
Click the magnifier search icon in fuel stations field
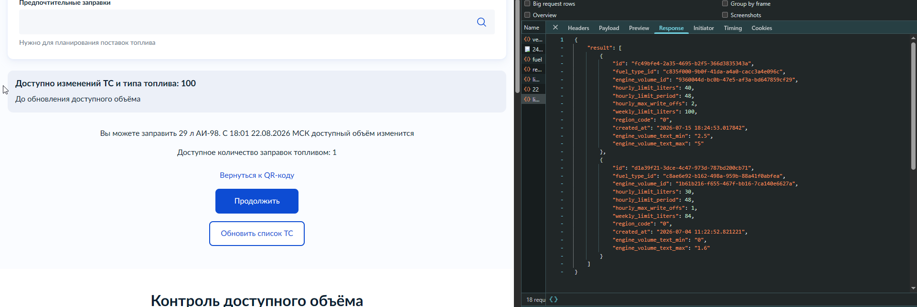(481, 22)
